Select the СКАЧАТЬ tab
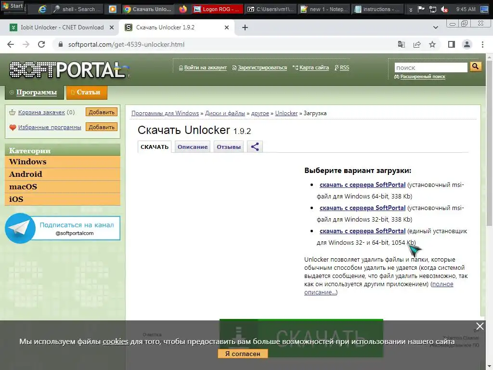Screen dimensions: 493x370 (x=155, y=147)
